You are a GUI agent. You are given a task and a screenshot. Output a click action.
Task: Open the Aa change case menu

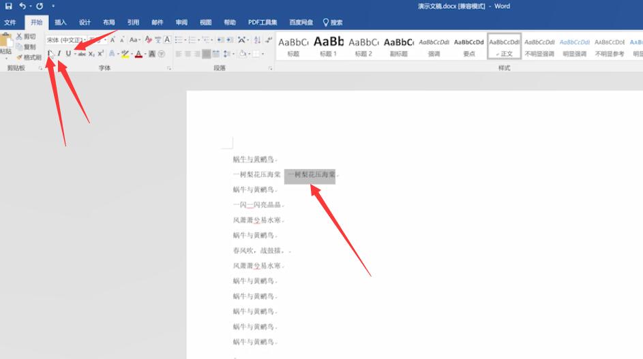134,40
